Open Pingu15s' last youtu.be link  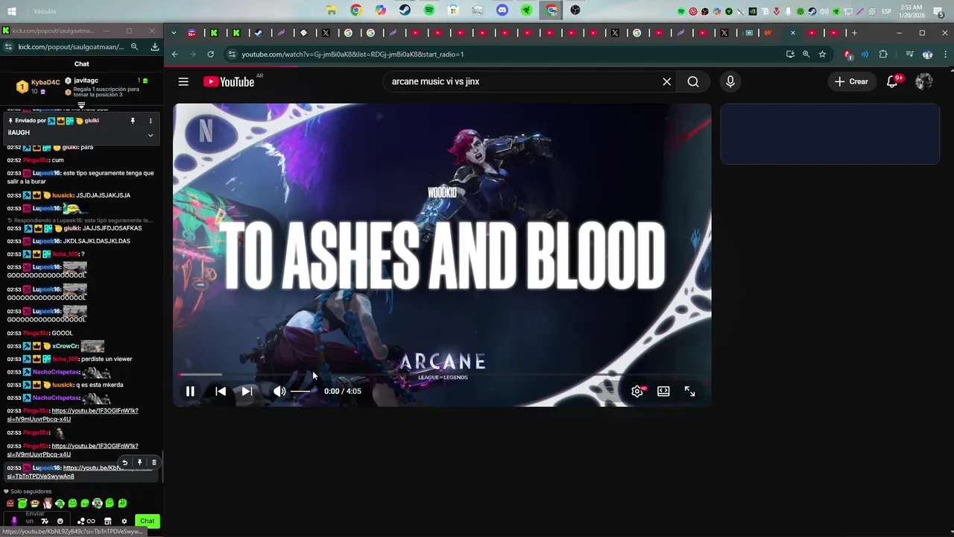coord(72,450)
